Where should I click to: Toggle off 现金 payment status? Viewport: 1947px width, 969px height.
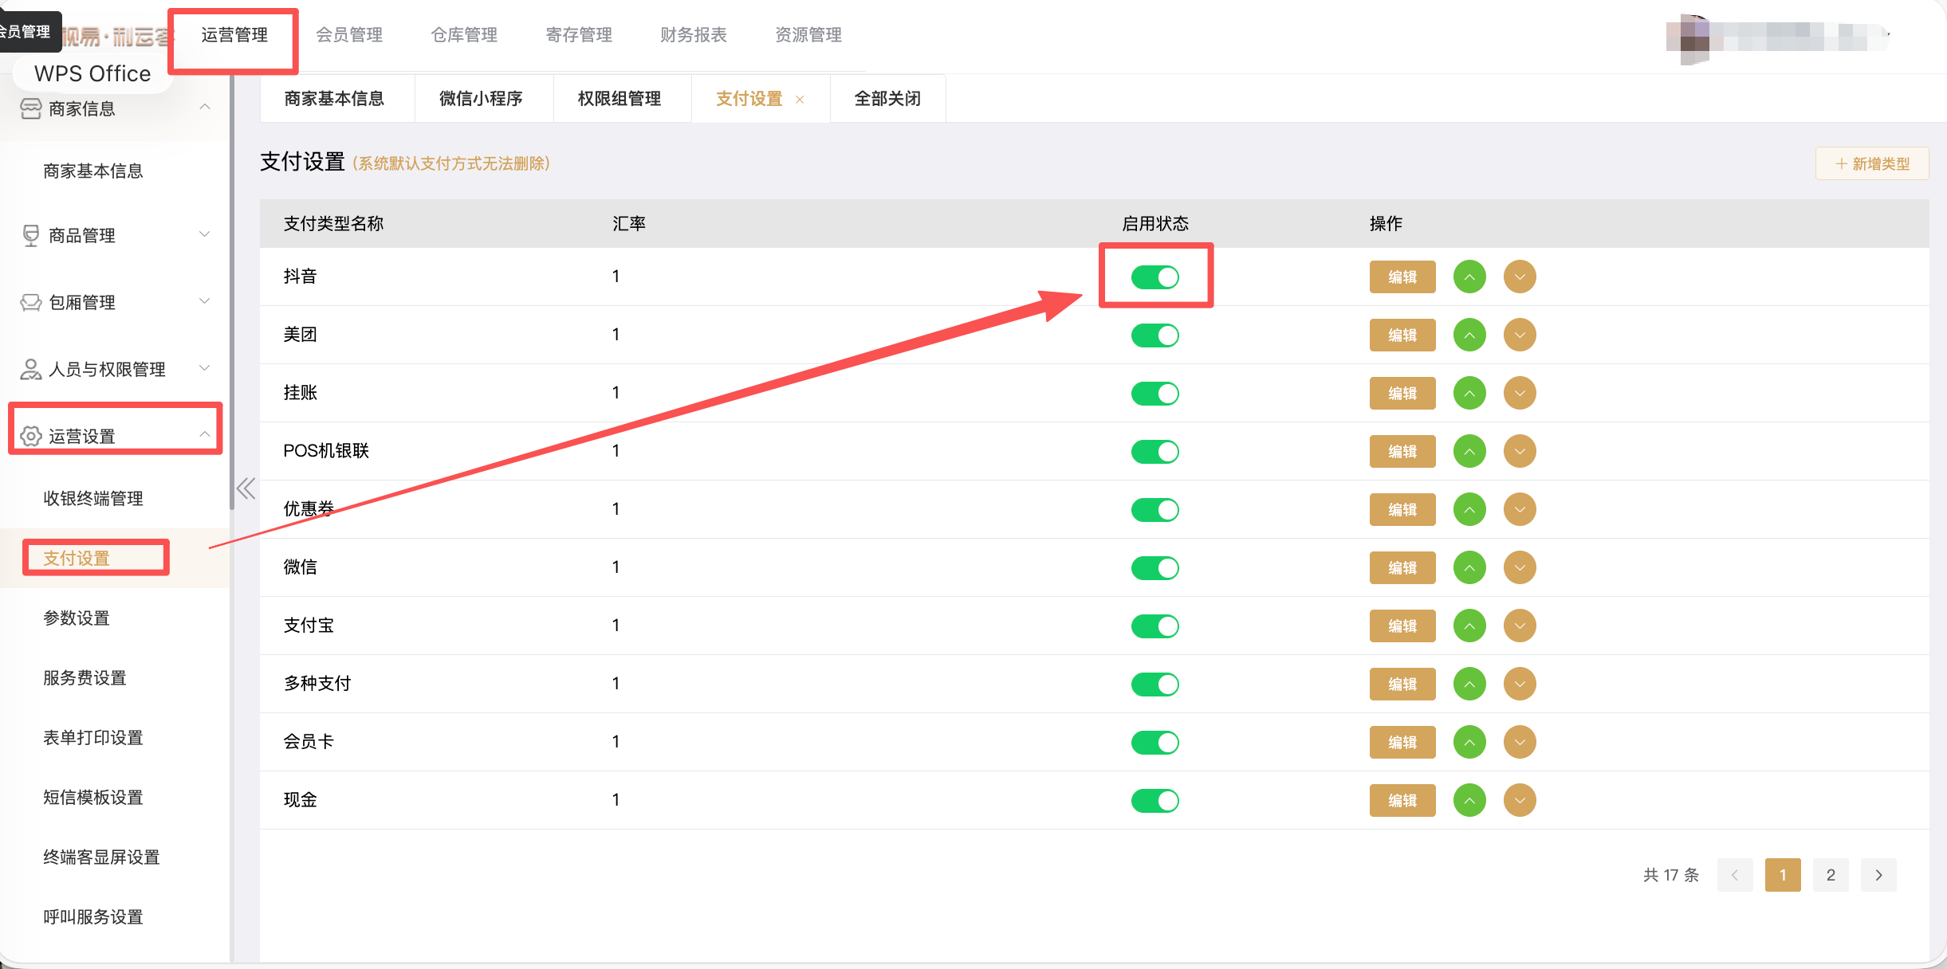point(1155,800)
